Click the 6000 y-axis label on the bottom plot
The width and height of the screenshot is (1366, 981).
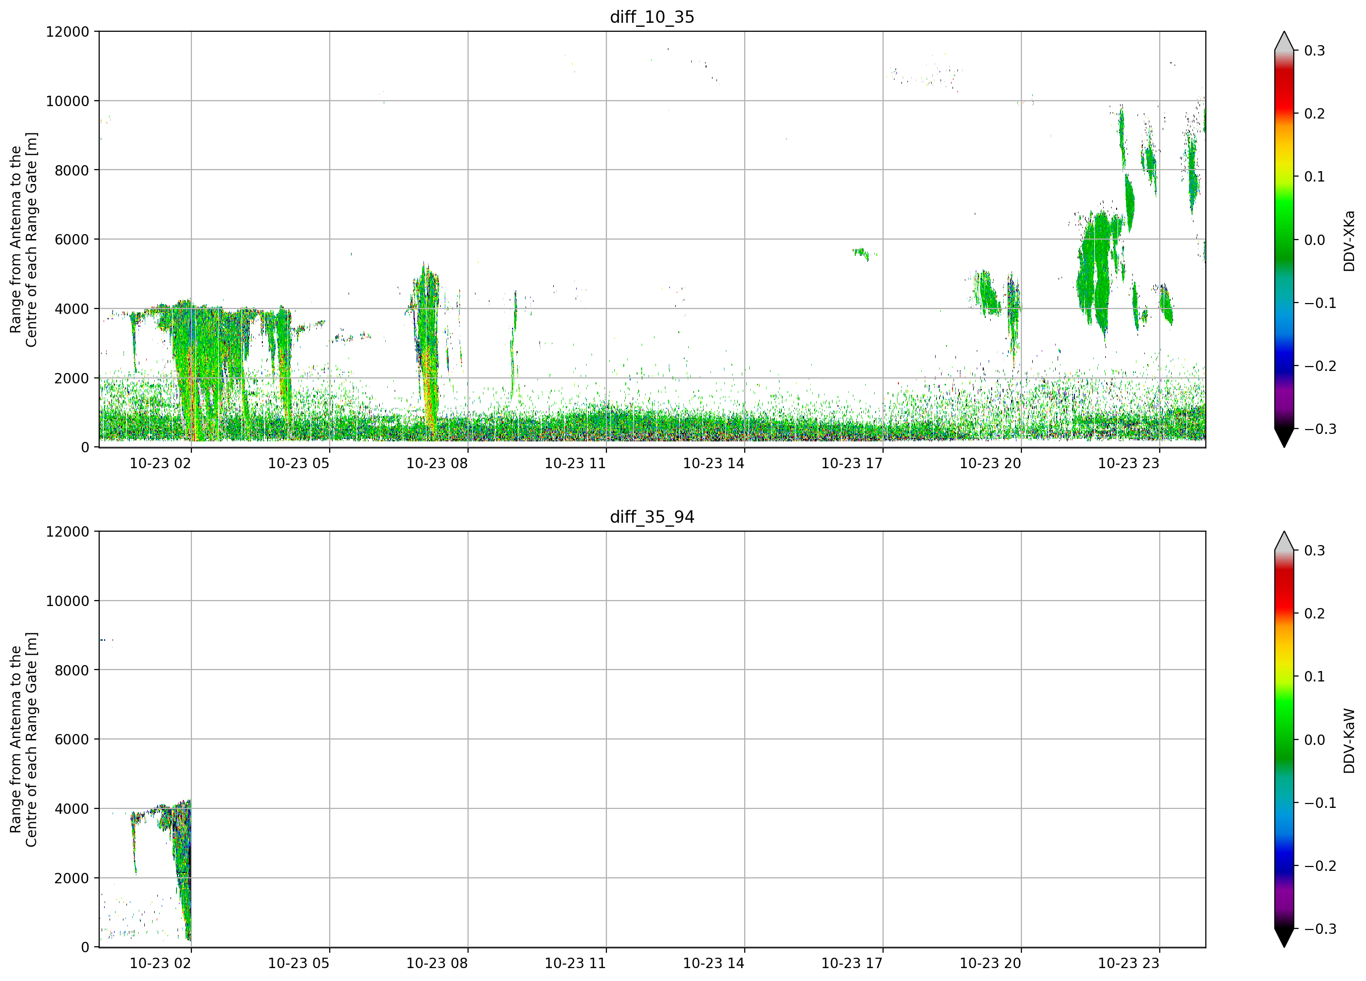click(72, 739)
